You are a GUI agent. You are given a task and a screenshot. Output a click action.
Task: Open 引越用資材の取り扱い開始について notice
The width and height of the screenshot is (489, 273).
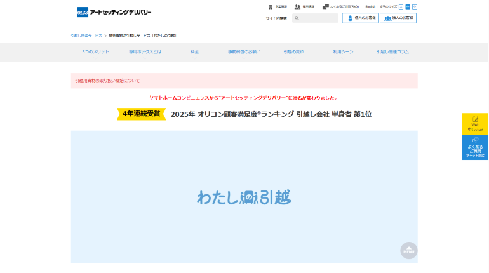(x=107, y=81)
